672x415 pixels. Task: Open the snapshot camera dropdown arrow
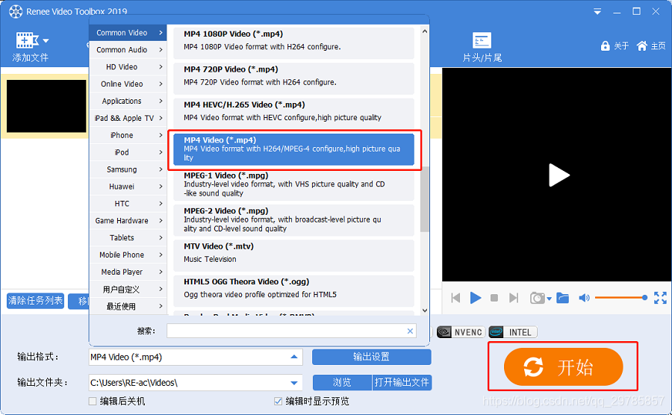(x=549, y=299)
